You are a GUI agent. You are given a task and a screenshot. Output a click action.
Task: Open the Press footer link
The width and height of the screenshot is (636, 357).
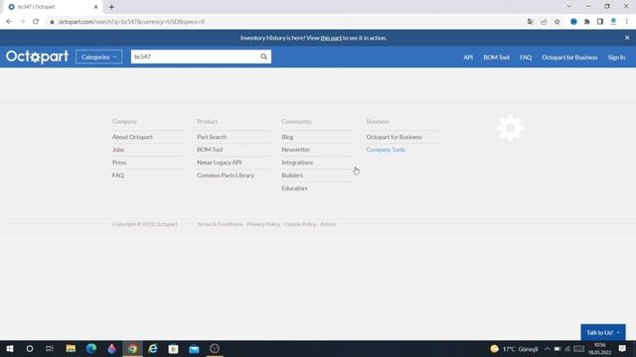[119, 163]
